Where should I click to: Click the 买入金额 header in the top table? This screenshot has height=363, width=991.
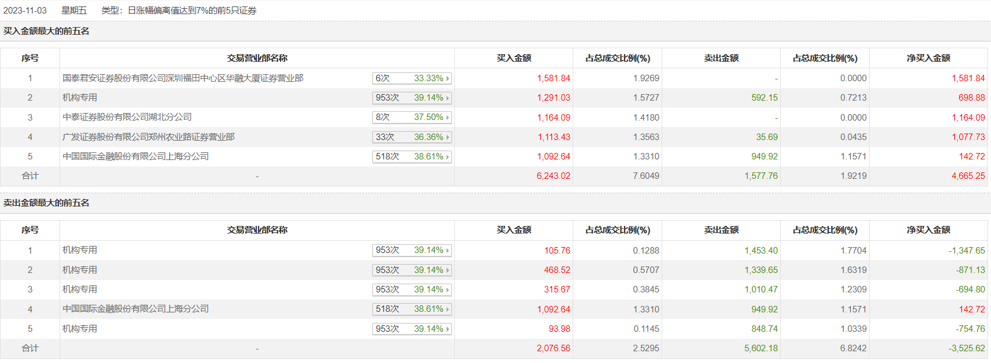[514, 58]
